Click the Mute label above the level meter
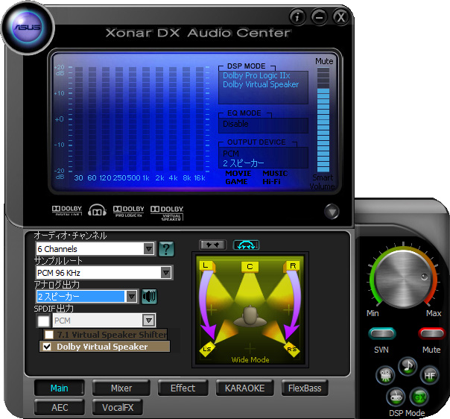450x419 pixels. coord(324,61)
